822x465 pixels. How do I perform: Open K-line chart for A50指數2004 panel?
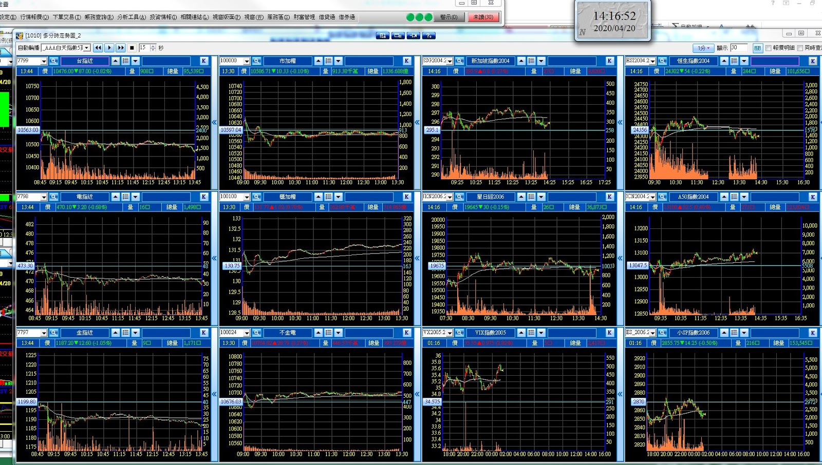pyautogui.click(x=813, y=197)
